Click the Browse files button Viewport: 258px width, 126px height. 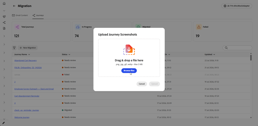pyautogui.click(x=129, y=70)
